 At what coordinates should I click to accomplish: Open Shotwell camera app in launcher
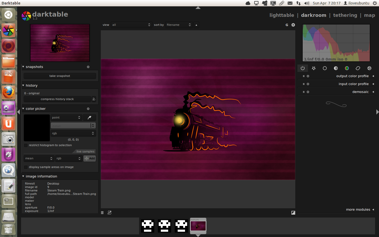(8, 139)
